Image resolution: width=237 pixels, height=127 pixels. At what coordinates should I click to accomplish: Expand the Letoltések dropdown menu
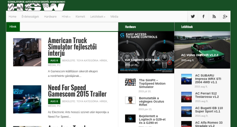(x=98, y=17)
